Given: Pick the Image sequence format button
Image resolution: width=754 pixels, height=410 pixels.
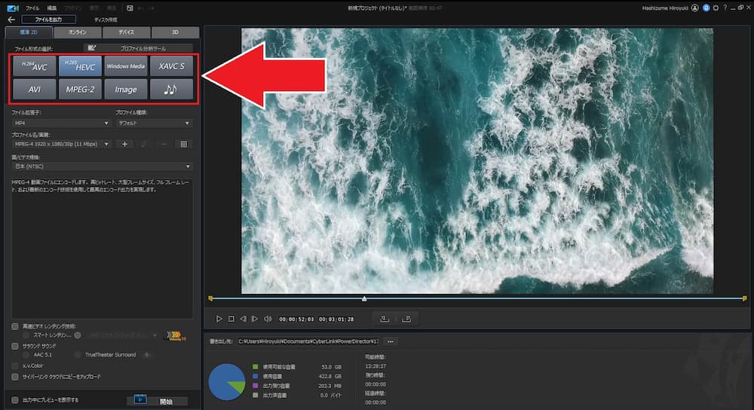Looking at the screenshot, I should pos(125,89).
